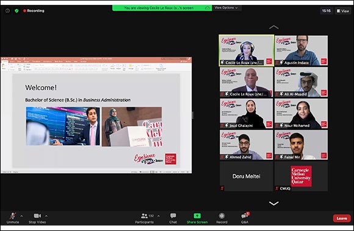
Task: Select Ali Al-Maadid's video tile
Action: 301,82
